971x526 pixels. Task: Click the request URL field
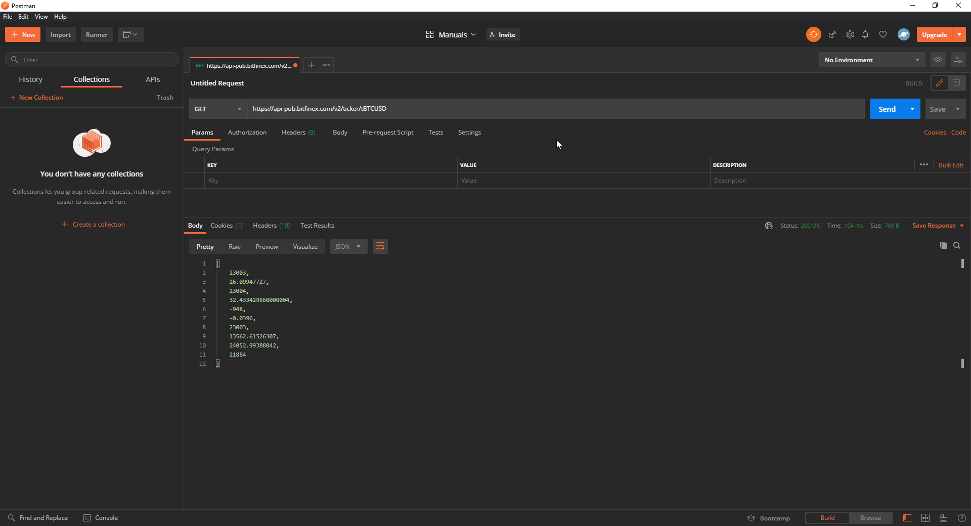[556, 109]
